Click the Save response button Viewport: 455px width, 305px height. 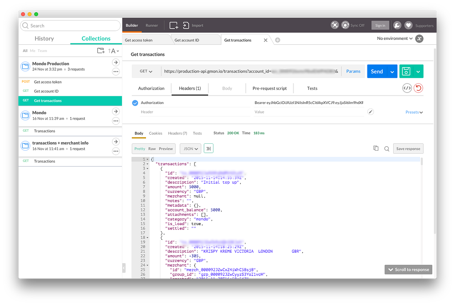408,148
